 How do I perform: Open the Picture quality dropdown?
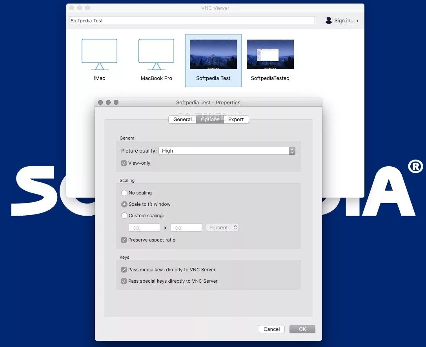227,151
